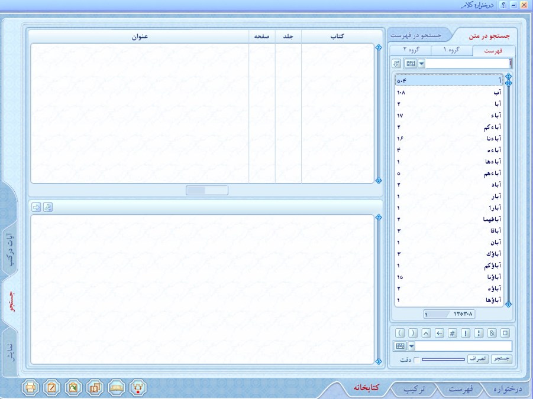The height and width of the screenshot is (399, 533).
Task: Click the wrench settings icon above text pane
Action: 48,207
